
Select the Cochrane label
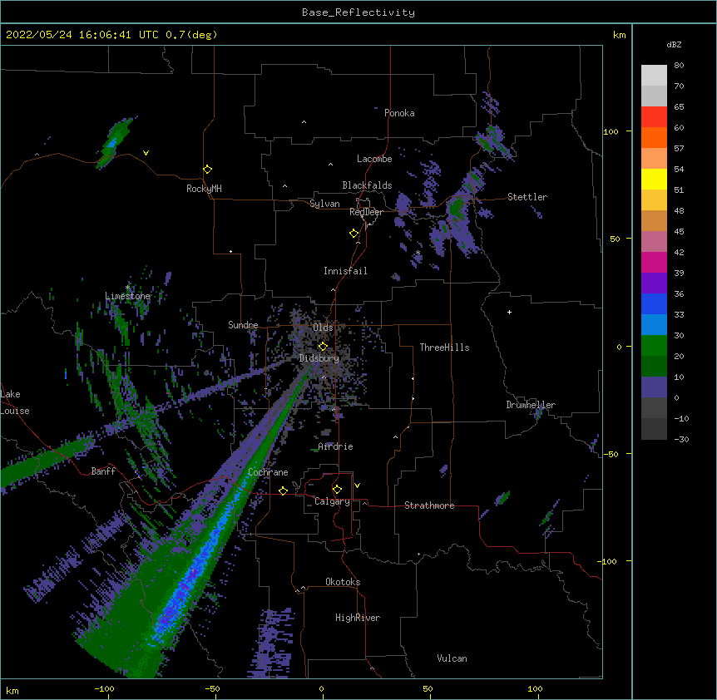[x=268, y=472]
